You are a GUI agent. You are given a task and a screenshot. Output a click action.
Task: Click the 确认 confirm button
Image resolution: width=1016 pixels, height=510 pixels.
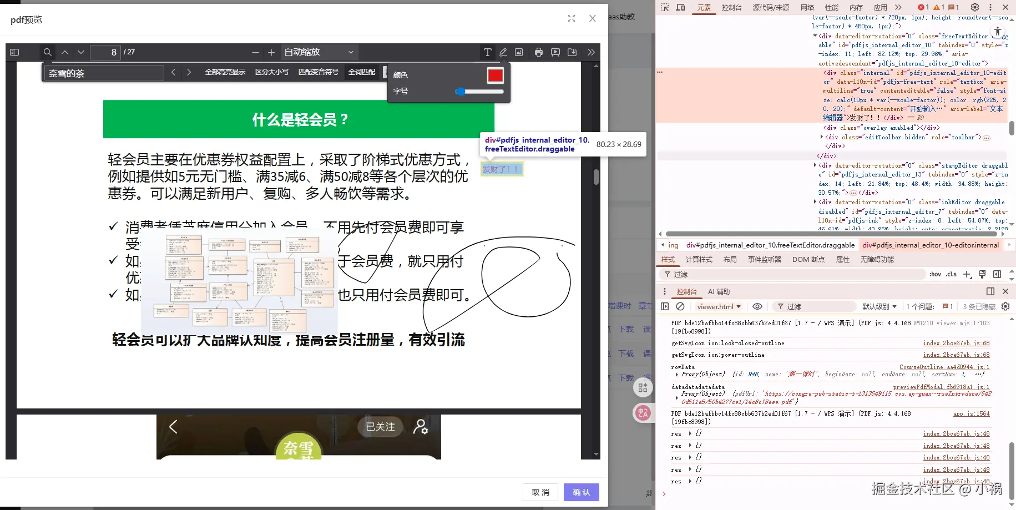click(x=581, y=492)
